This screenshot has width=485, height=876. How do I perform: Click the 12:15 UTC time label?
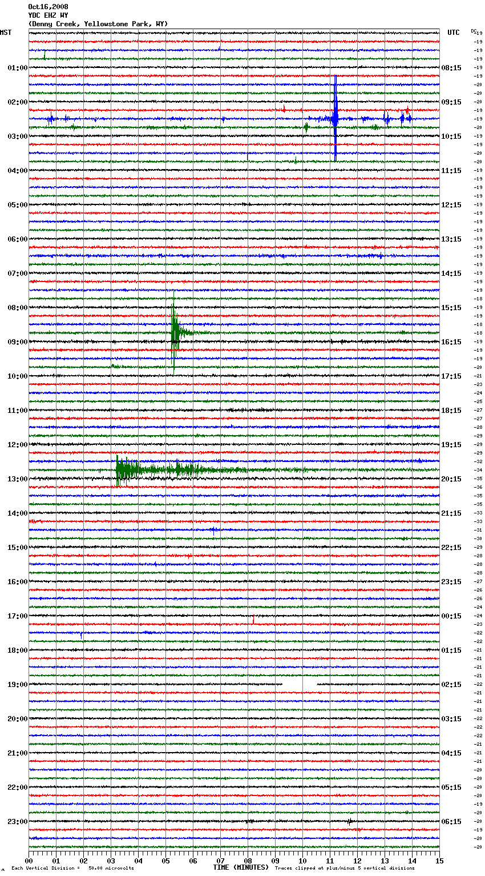pos(451,205)
